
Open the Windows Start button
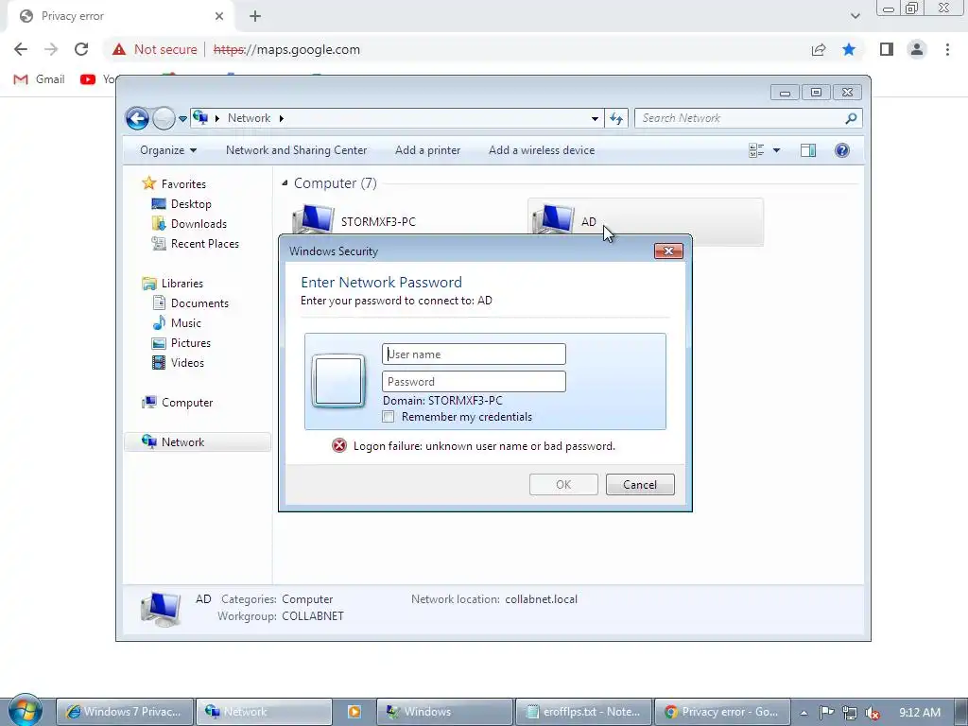point(26,710)
